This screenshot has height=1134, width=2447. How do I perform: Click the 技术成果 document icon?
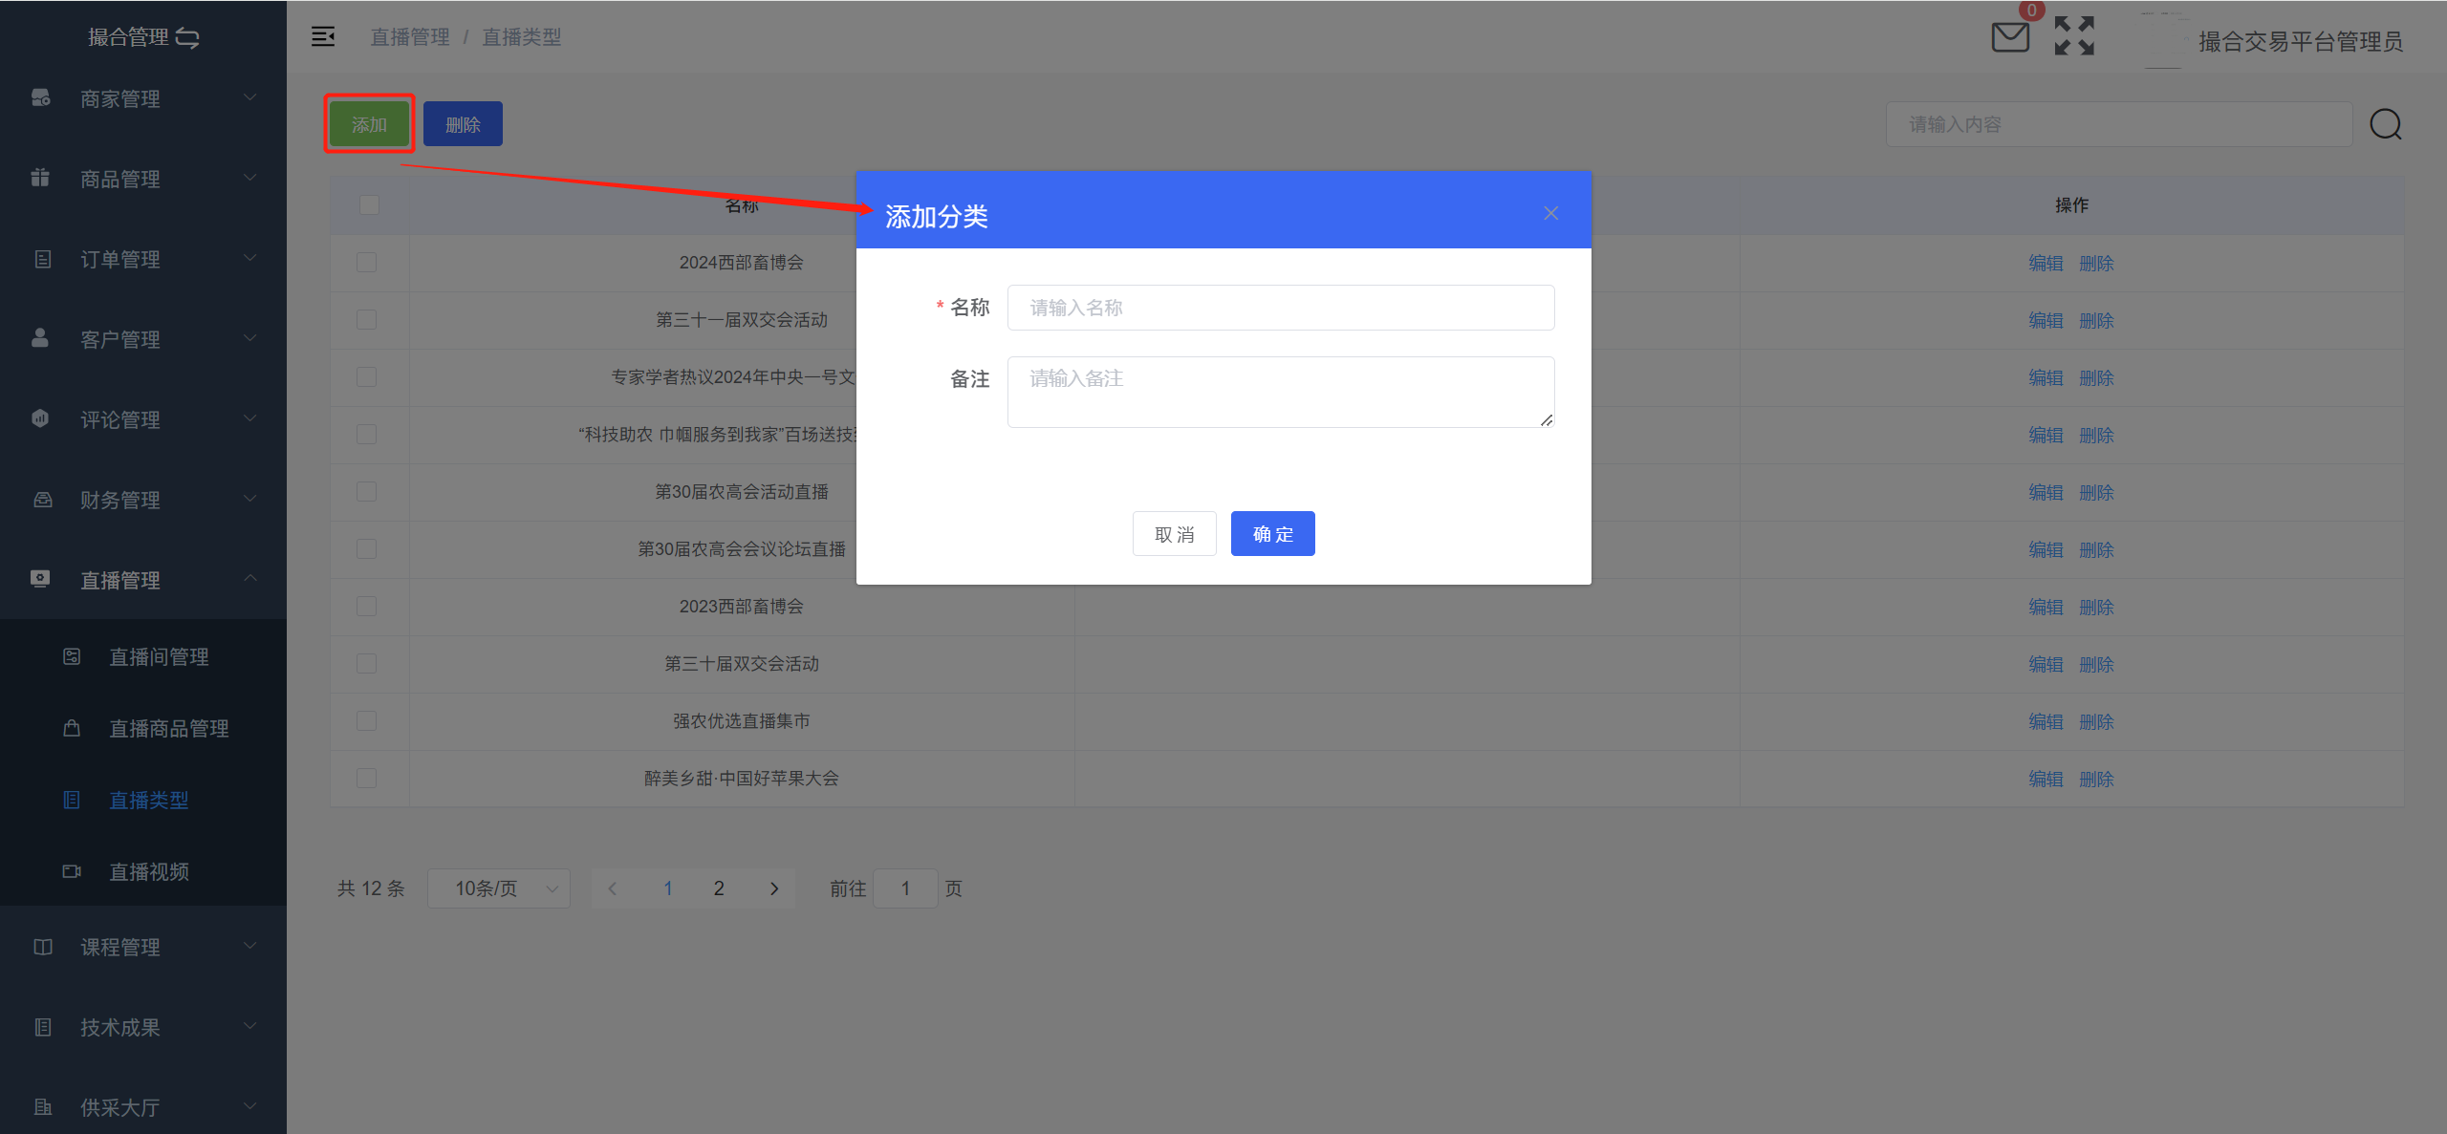pos(42,1027)
